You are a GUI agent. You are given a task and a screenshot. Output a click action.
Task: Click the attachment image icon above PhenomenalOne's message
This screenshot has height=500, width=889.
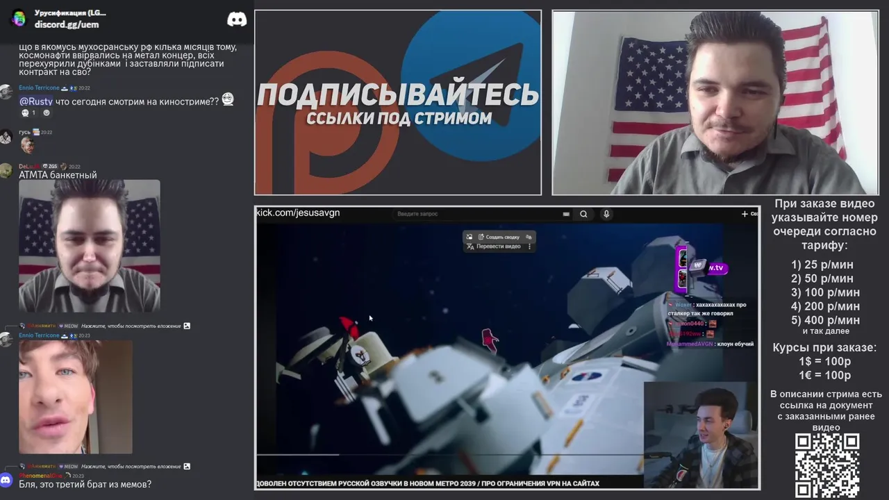[186, 466]
